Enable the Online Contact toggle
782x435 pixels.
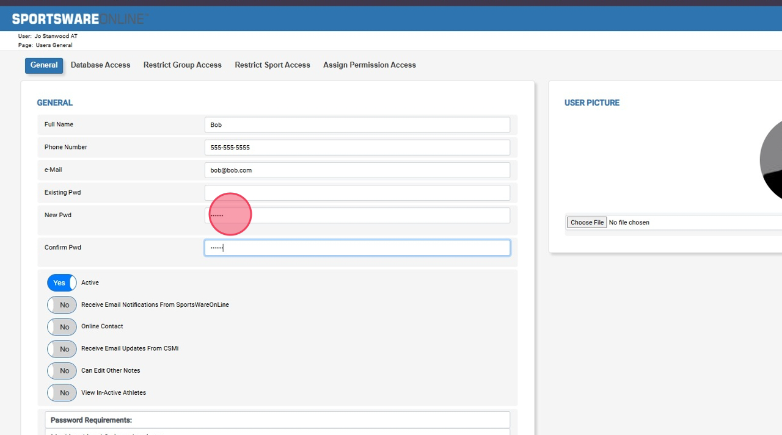tap(62, 327)
